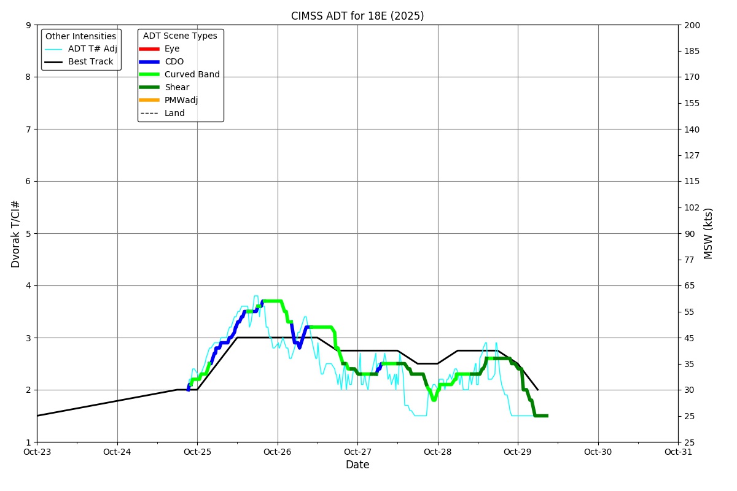This screenshot has width=737, height=491.
Task: Click the Date x-axis label
Action: click(357, 465)
